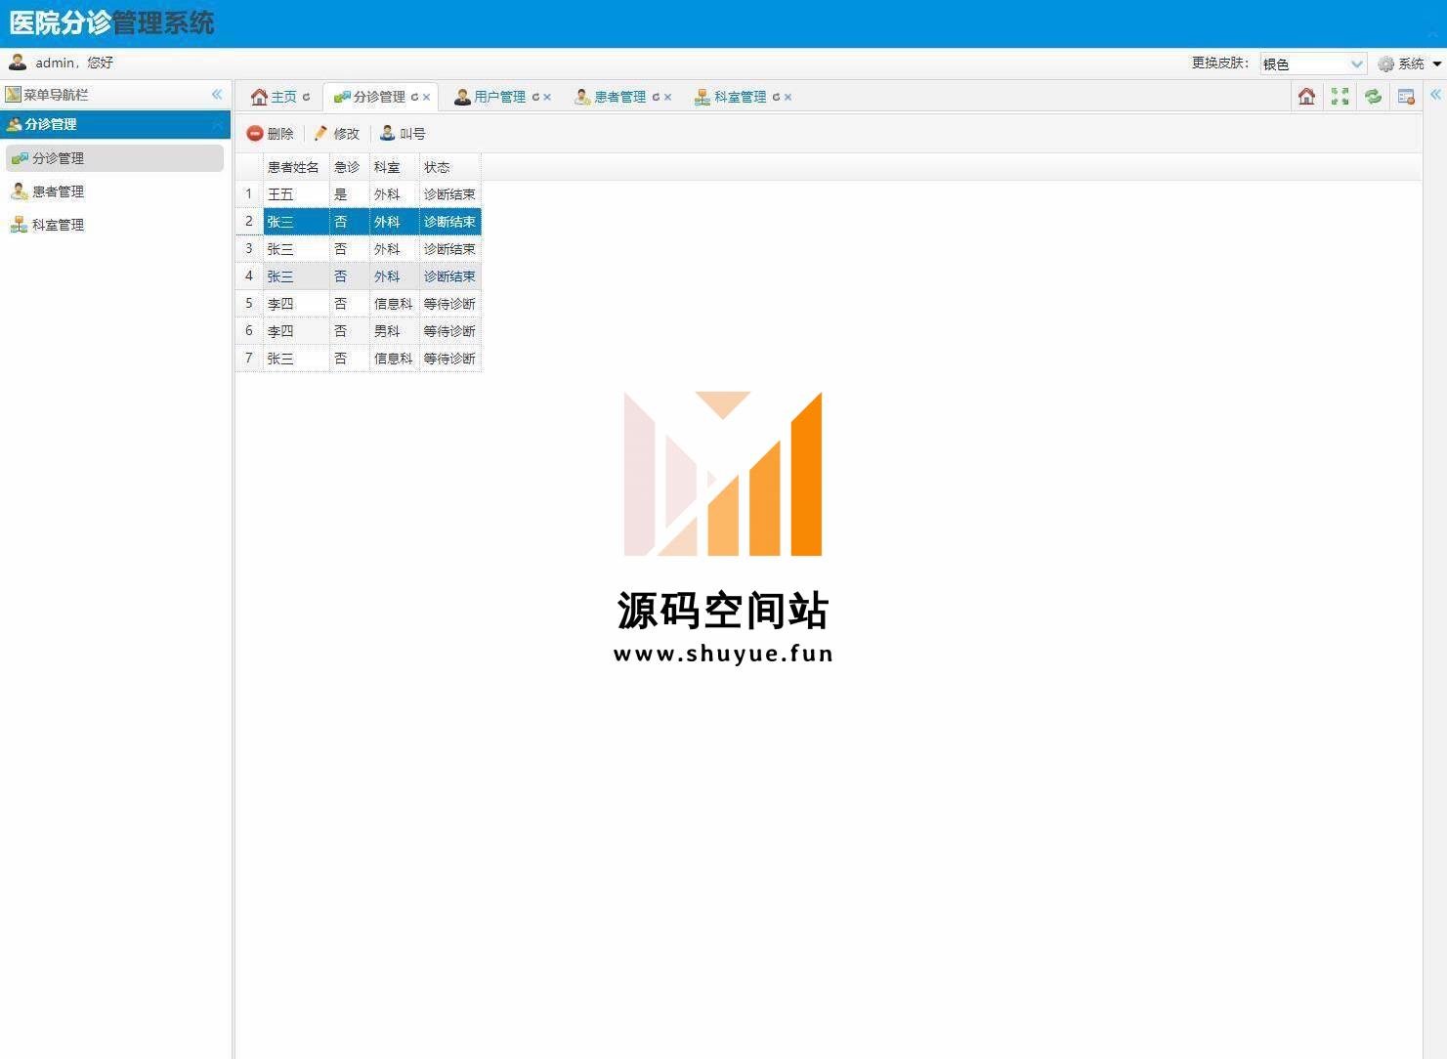Click the 修改 edit button
Viewport: 1447px width, 1059px height.
[337, 134]
